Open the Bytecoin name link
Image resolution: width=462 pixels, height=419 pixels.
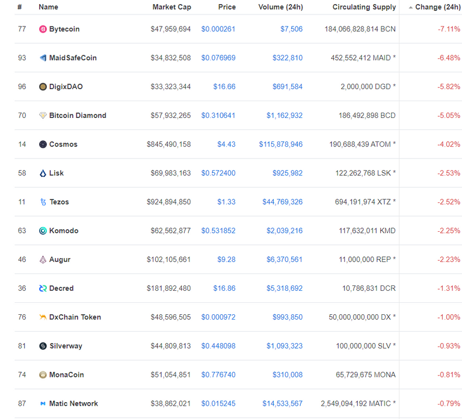coord(64,29)
